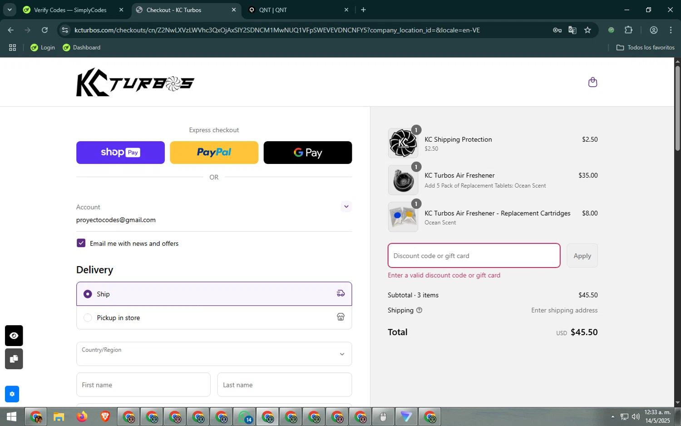681x426 pixels.
Task: Open File Explorer from the taskbar
Action: (59, 416)
